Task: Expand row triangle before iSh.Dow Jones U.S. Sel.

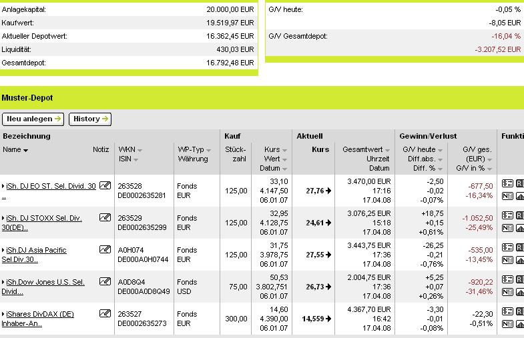Action: [3, 282]
